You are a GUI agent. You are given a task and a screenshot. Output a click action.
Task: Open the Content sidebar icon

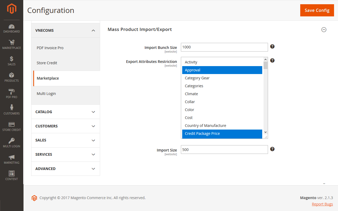coord(11,175)
